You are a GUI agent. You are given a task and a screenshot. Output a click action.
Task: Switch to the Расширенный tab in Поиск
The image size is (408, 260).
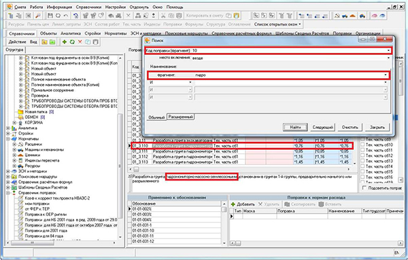click(181, 117)
